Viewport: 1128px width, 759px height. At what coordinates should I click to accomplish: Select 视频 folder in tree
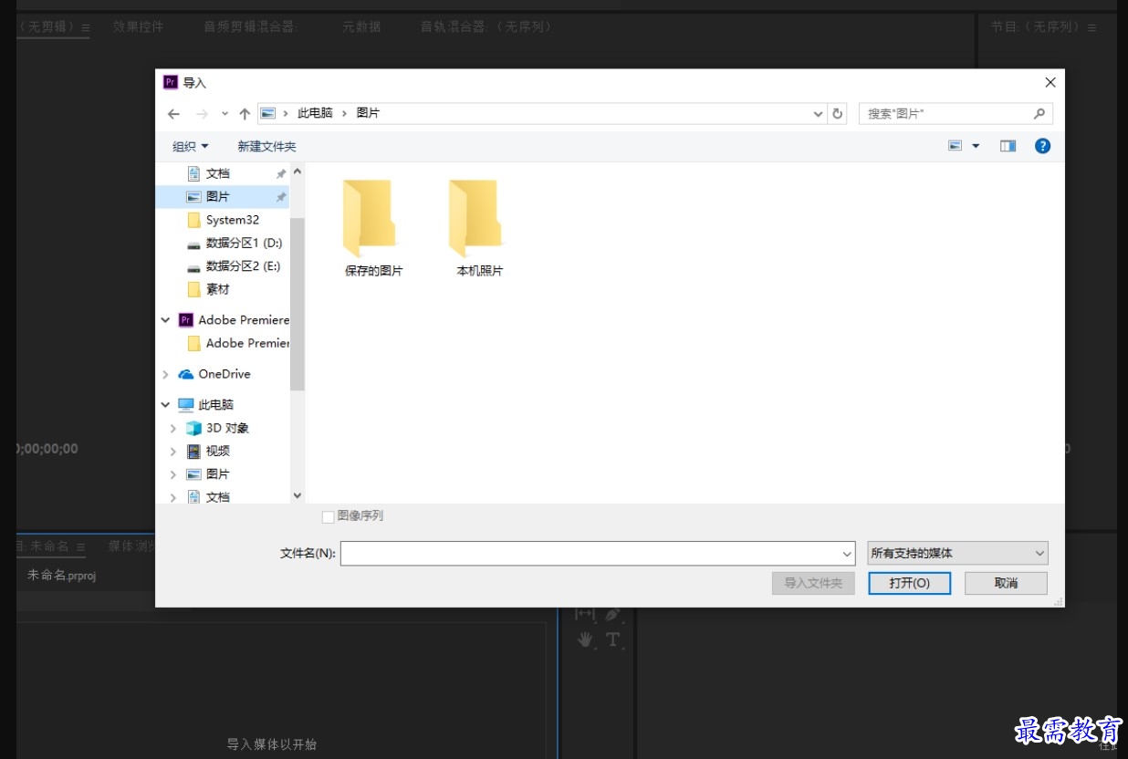click(208, 452)
